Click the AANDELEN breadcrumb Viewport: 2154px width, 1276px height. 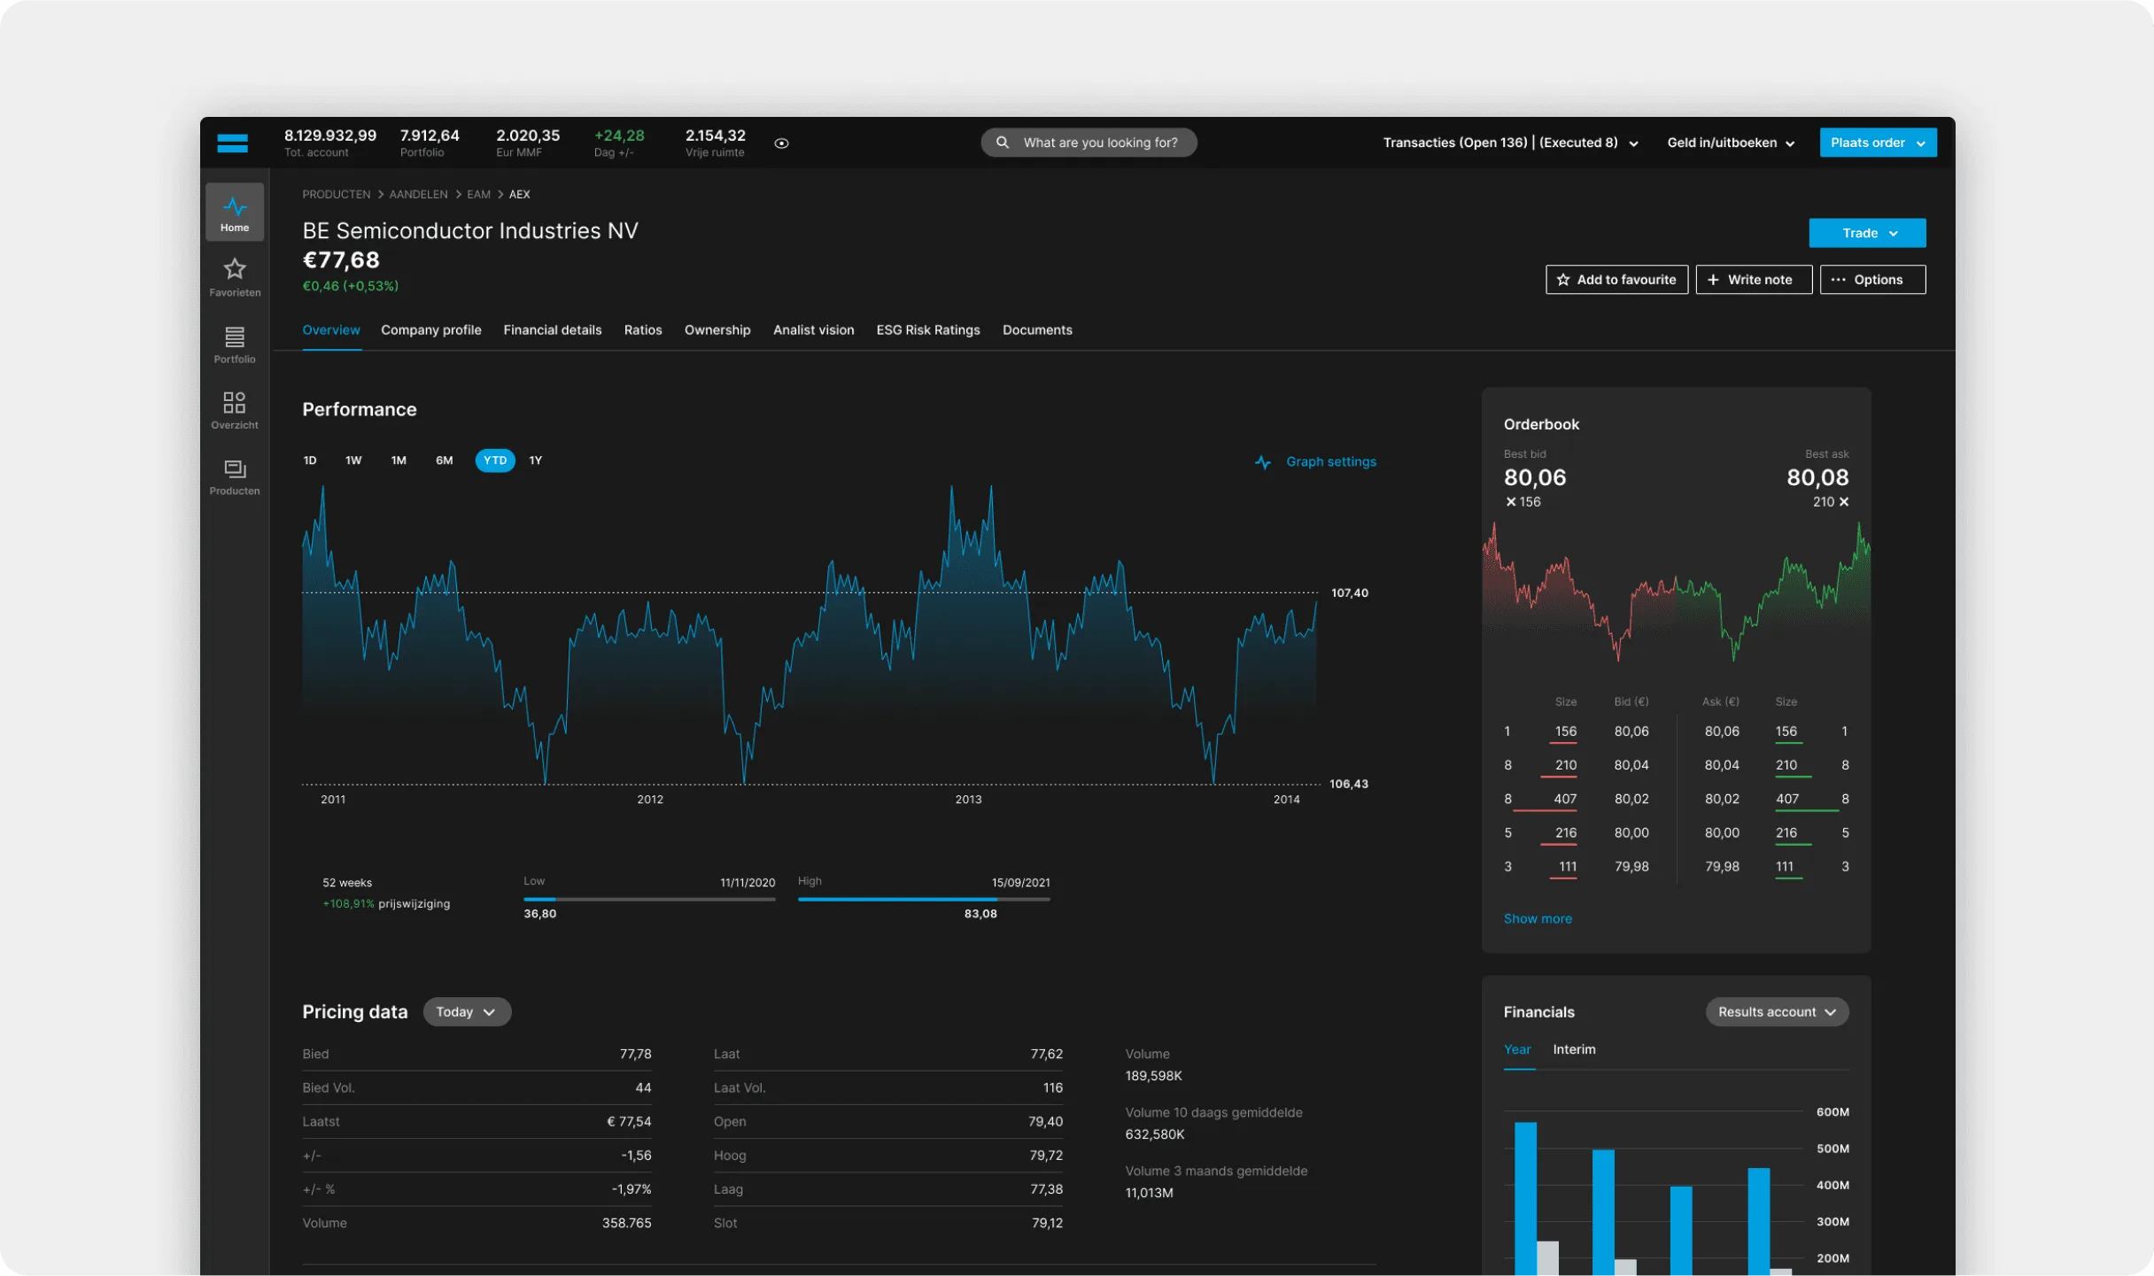pyautogui.click(x=418, y=194)
